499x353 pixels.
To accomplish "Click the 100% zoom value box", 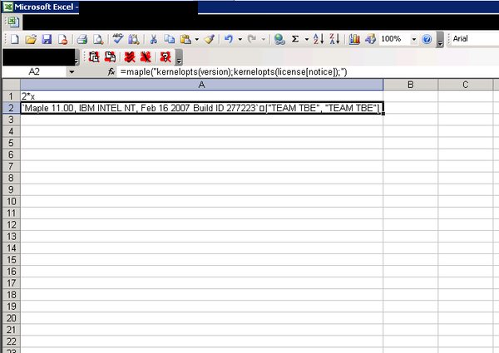I will [394, 39].
